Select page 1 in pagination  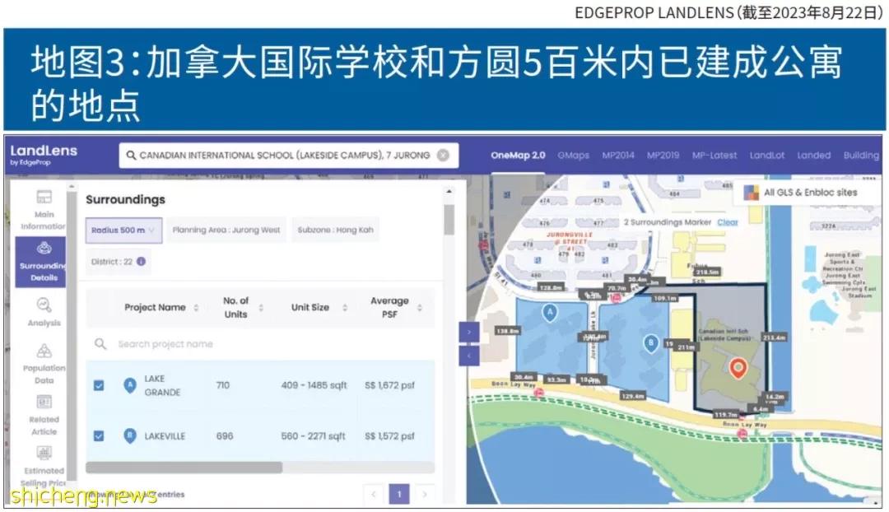[399, 495]
